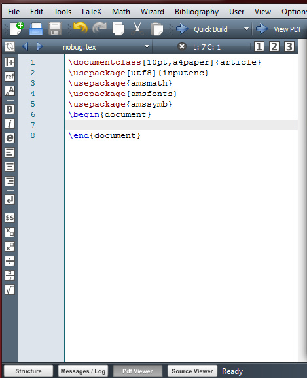Open the Wizard menu
Screen dimensions: 307x378
(153, 12)
